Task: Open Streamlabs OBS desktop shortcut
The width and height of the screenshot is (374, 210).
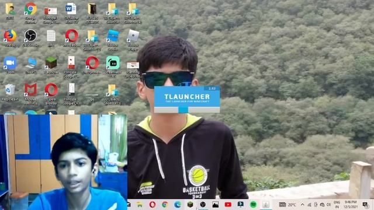Action: tap(113, 67)
